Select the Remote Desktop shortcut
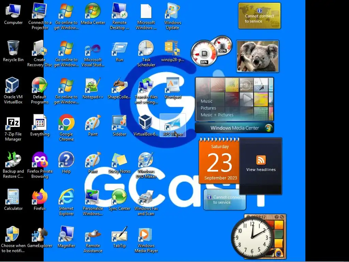 [x=119, y=16]
